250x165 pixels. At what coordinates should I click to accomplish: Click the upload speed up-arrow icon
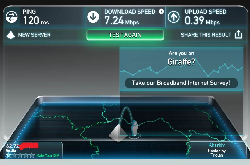174,17
